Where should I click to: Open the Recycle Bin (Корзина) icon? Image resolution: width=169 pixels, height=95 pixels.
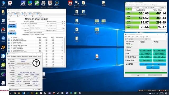(3, 21)
